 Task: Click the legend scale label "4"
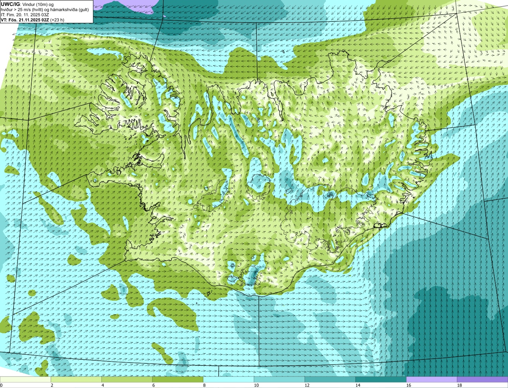click(103, 385)
